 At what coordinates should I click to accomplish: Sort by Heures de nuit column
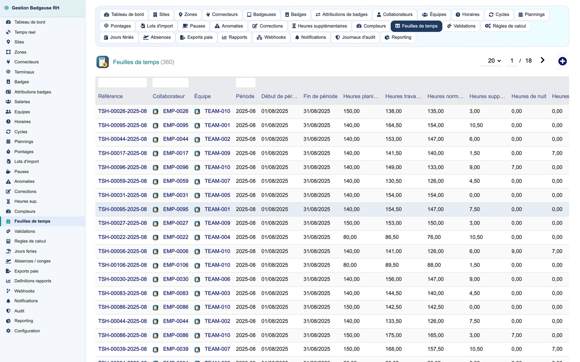pyautogui.click(x=529, y=96)
